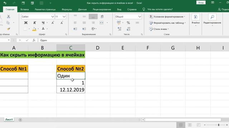Open the font size 11 dropdown
This screenshot has width=229, height=128.
64,17
